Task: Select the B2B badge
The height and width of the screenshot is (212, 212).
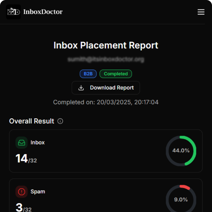Action: (x=88, y=74)
